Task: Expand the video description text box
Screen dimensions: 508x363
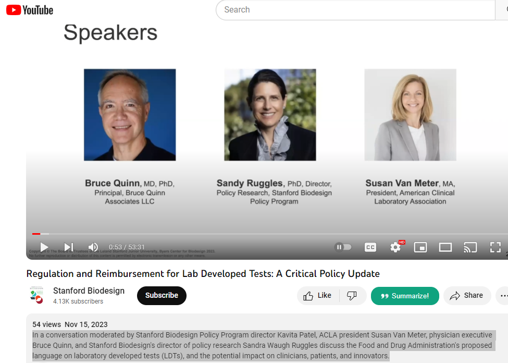Action: click(x=267, y=338)
